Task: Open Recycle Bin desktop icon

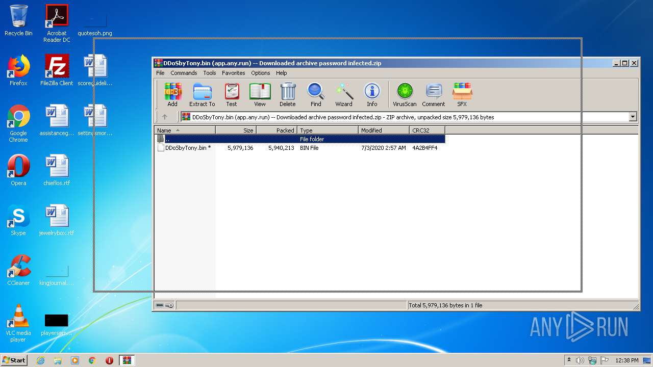Action: tap(18, 20)
